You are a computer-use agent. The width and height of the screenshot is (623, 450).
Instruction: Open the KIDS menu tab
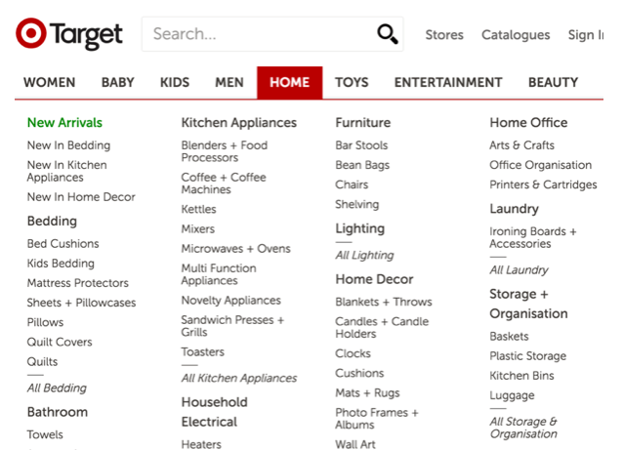click(x=175, y=82)
